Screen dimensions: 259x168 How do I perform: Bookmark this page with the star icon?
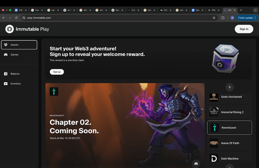pyautogui.click(x=214, y=18)
